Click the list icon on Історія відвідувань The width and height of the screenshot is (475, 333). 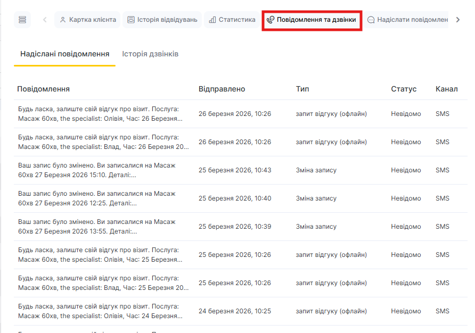pyautogui.click(x=131, y=20)
